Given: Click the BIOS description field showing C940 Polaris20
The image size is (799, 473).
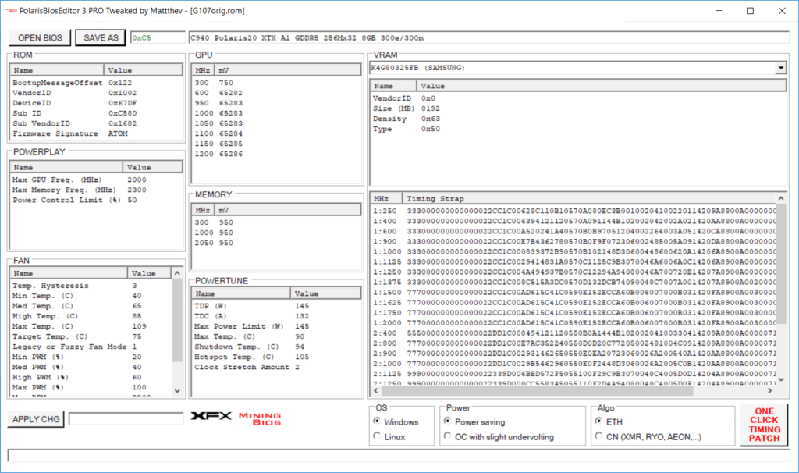Looking at the screenshot, I should 390,37.
